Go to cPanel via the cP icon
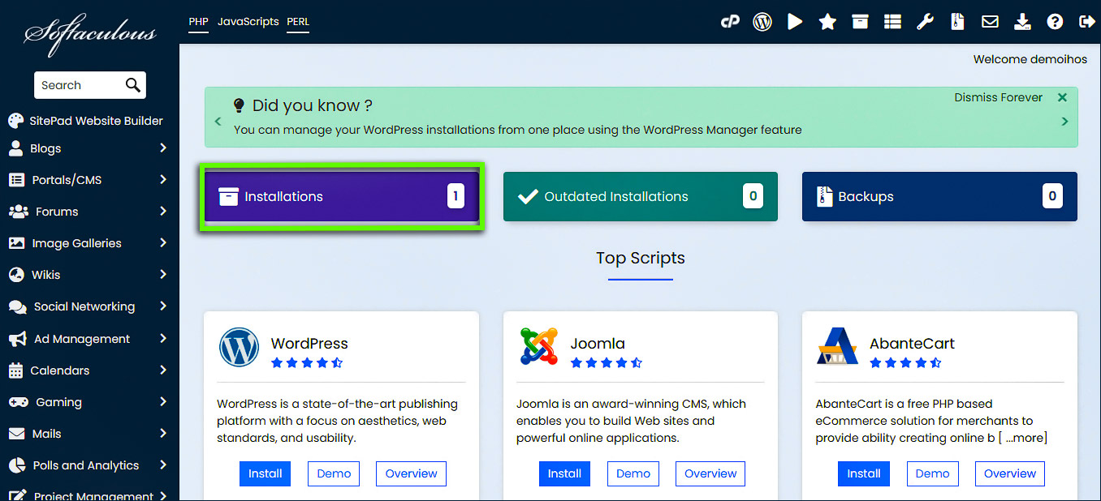This screenshot has height=501, width=1101. pos(730,22)
